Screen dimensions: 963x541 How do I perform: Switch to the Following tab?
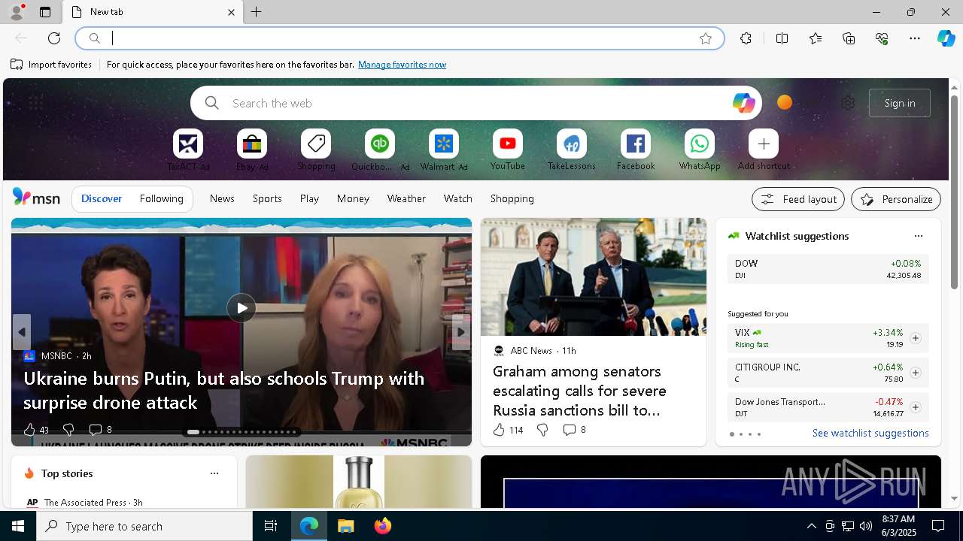[x=162, y=198]
